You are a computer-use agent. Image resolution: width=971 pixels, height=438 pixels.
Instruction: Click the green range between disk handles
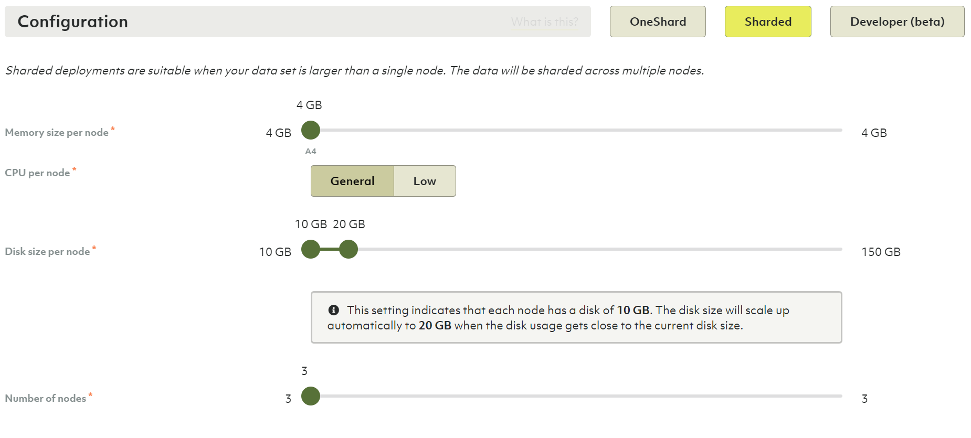click(330, 249)
